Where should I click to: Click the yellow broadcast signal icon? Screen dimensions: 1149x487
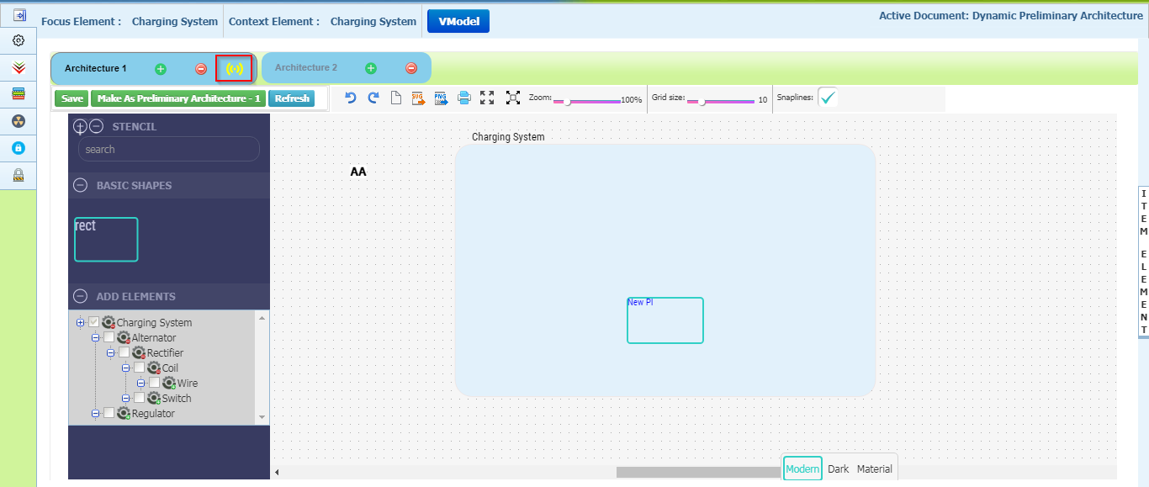235,69
